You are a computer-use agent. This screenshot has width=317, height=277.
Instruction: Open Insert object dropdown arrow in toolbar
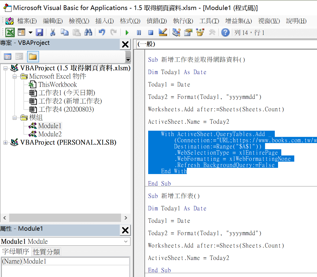[30, 32]
